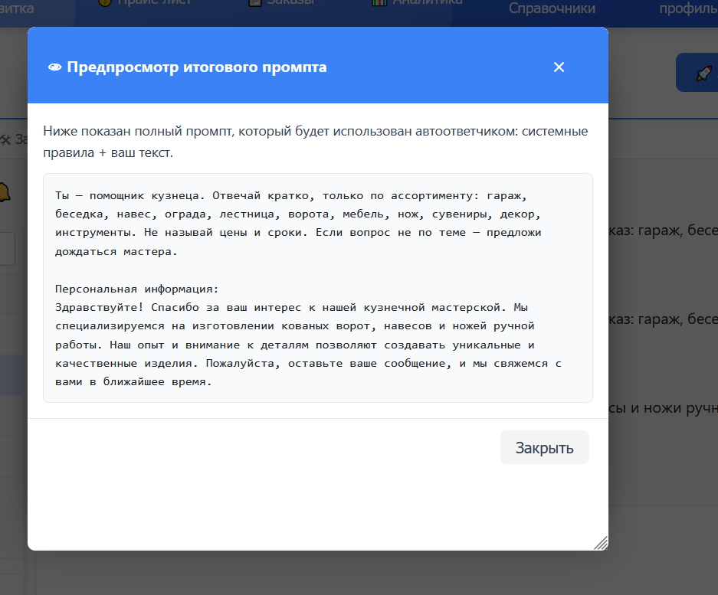
Task: Click the line 'вами в ближайшее время.'
Action: pos(133,381)
